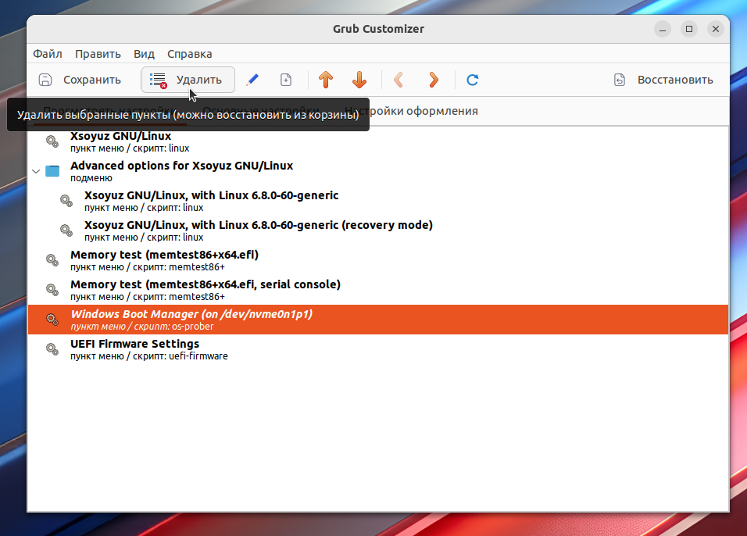Image resolution: width=747 pixels, height=536 pixels.
Task: Click the pencil edit entry icon
Action: [x=252, y=80]
